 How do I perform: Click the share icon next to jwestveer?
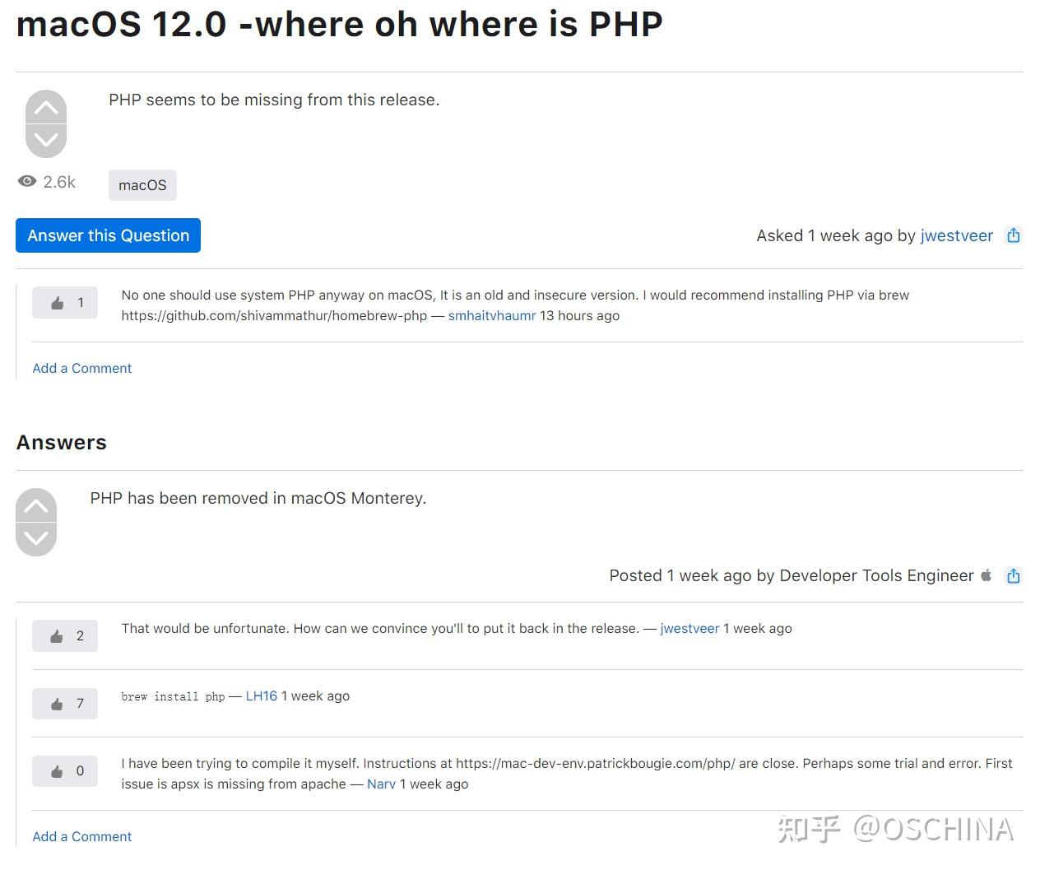(1013, 235)
